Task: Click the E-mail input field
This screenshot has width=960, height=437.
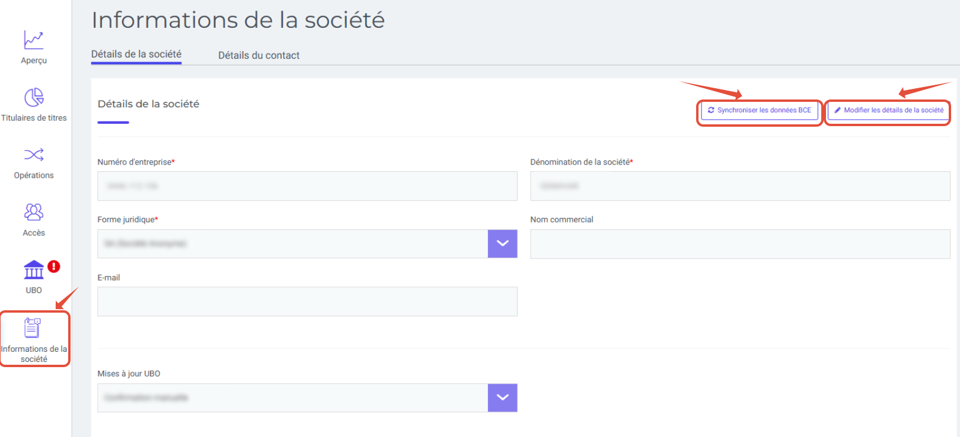Action: coord(307,301)
